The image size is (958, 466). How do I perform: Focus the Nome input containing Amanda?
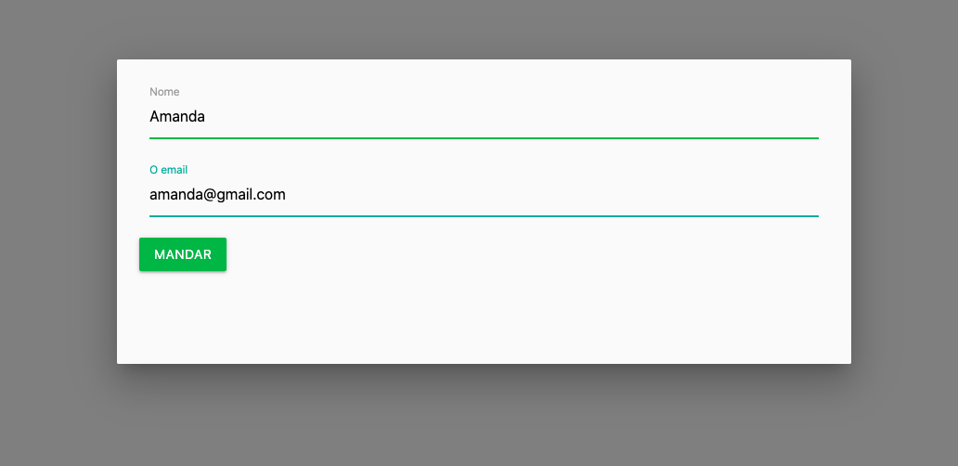(x=484, y=117)
